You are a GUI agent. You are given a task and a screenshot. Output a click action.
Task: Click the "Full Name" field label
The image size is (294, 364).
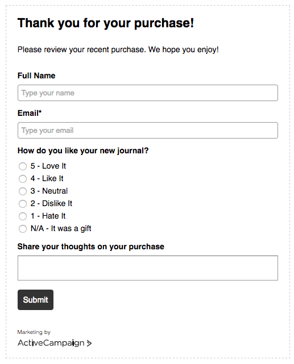(x=36, y=76)
